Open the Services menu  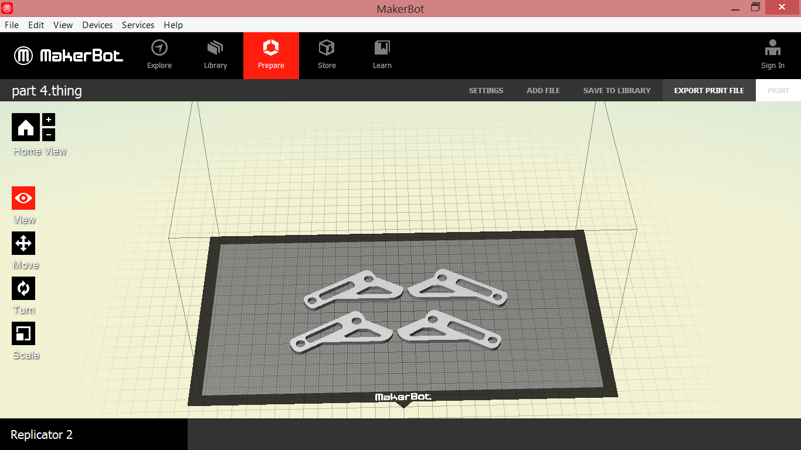click(138, 25)
